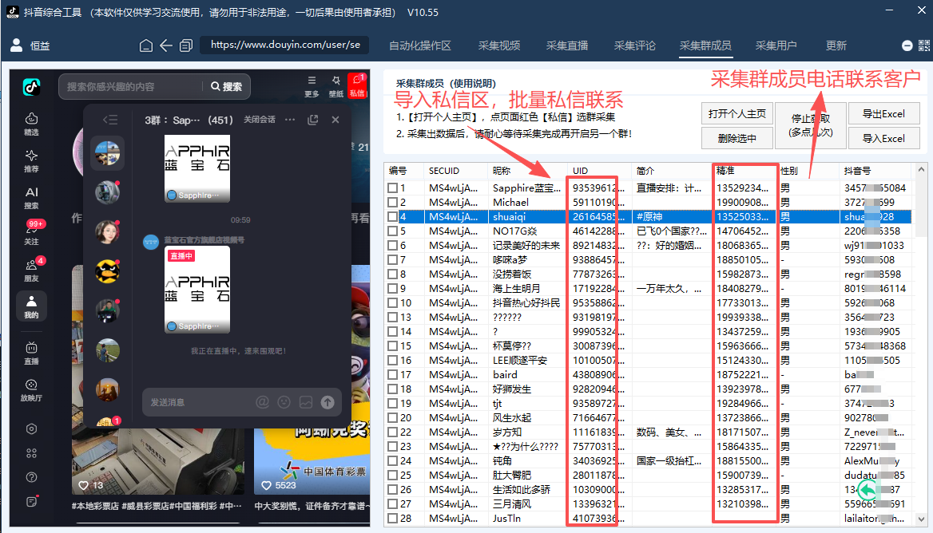Click table scrollbar down arrow
Viewport: 933px width, 533px height.
[x=921, y=519]
